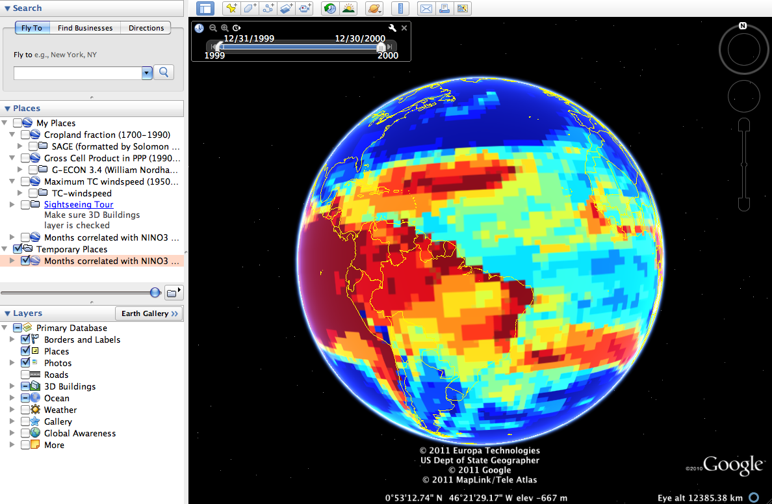Check the Weather layer
This screenshot has height=504, width=772.
(x=26, y=410)
